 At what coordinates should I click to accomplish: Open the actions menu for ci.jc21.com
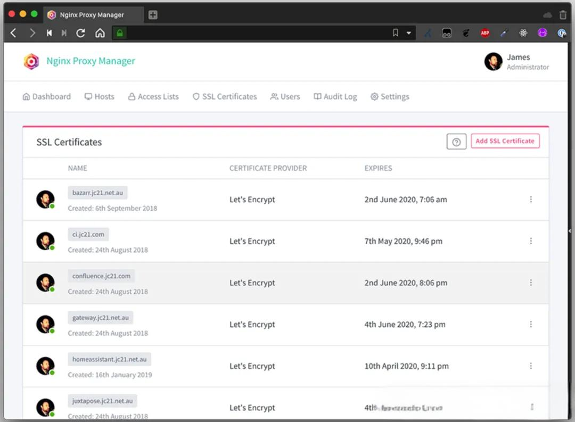pyautogui.click(x=531, y=241)
